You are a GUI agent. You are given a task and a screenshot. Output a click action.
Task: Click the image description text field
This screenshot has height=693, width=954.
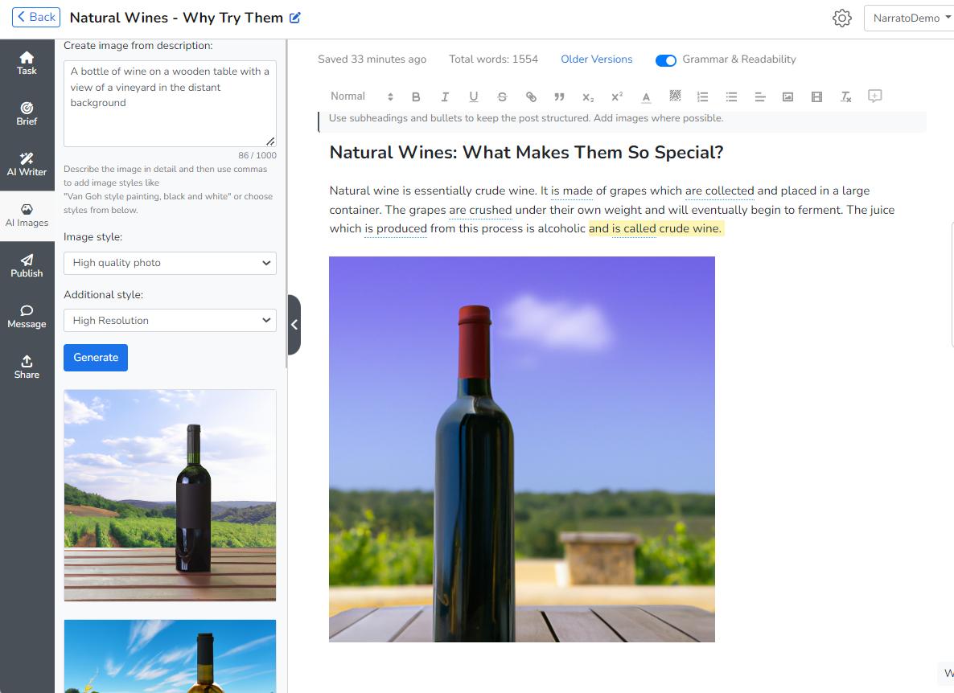(170, 104)
